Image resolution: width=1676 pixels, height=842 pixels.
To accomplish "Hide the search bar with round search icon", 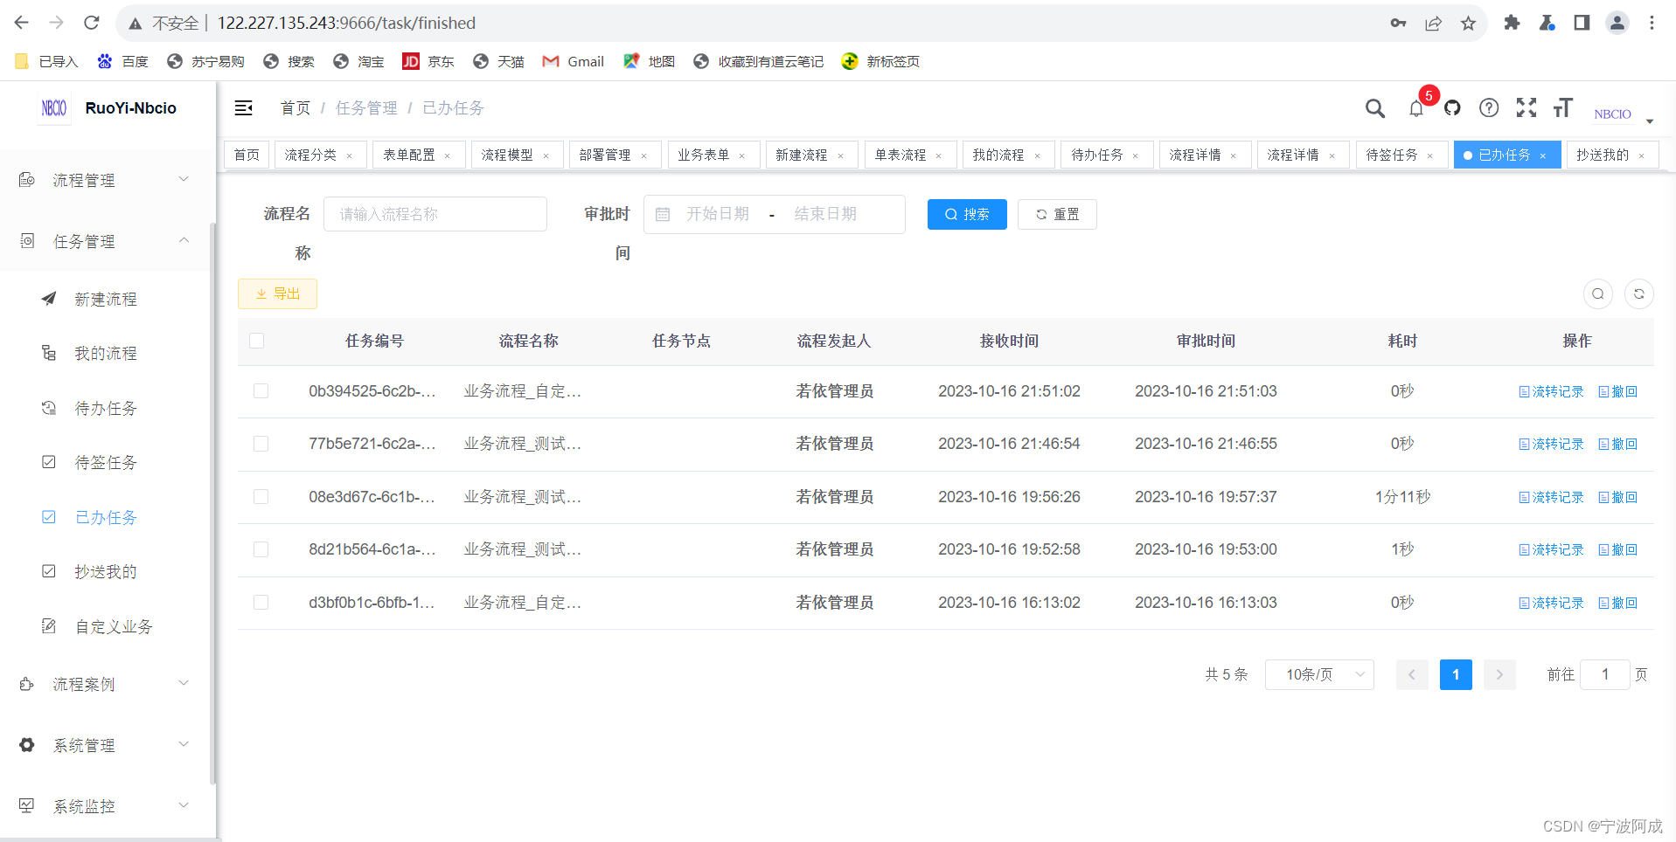I will (x=1597, y=293).
